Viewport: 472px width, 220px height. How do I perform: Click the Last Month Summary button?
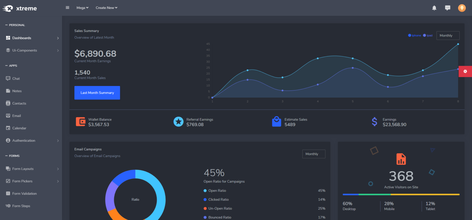97,93
